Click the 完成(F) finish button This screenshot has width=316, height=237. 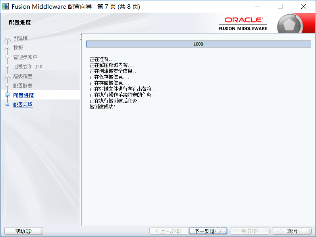pos(250,231)
